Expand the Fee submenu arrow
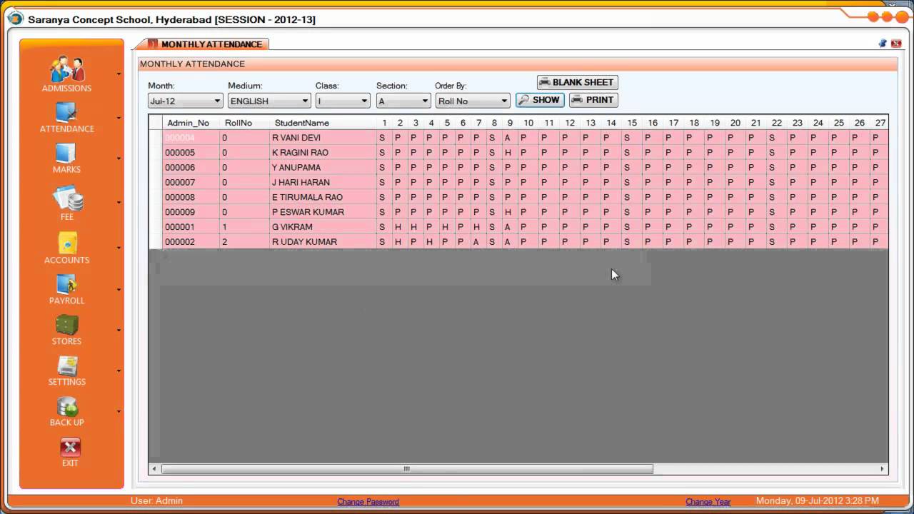914x514 pixels. [x=119, y=203]
